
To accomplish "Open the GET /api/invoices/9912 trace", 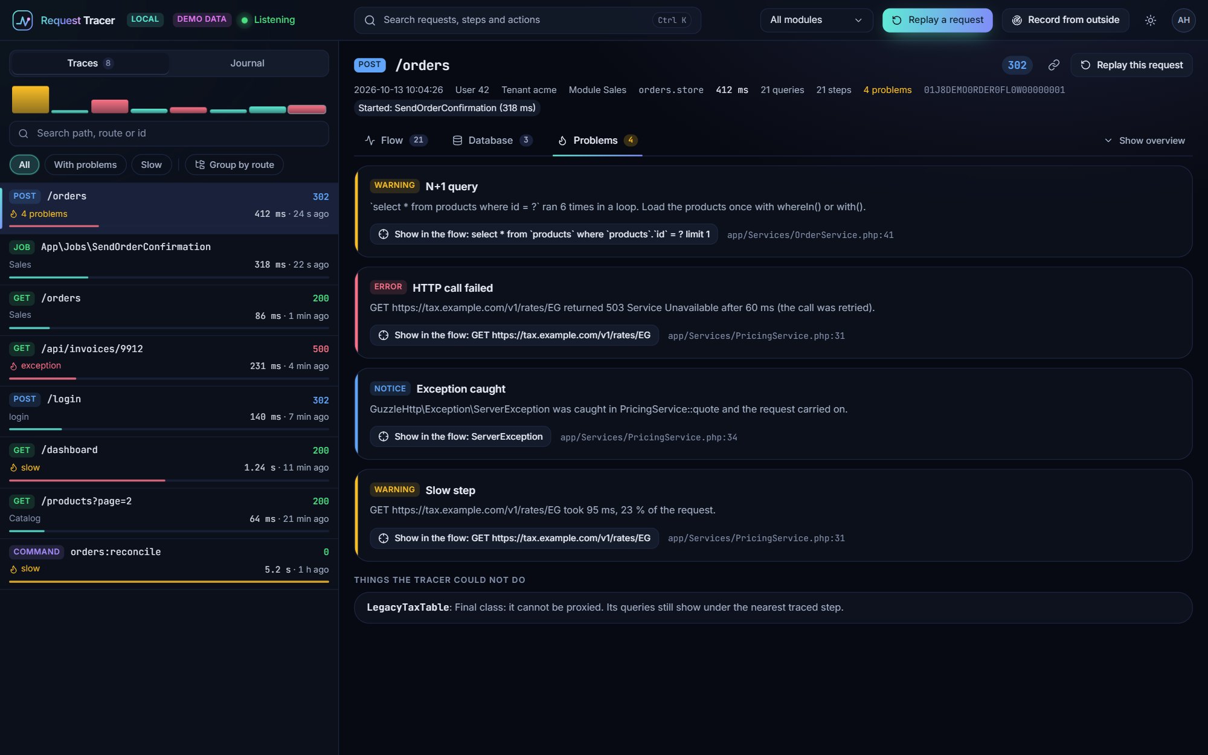I will click(x=169, y=361).
